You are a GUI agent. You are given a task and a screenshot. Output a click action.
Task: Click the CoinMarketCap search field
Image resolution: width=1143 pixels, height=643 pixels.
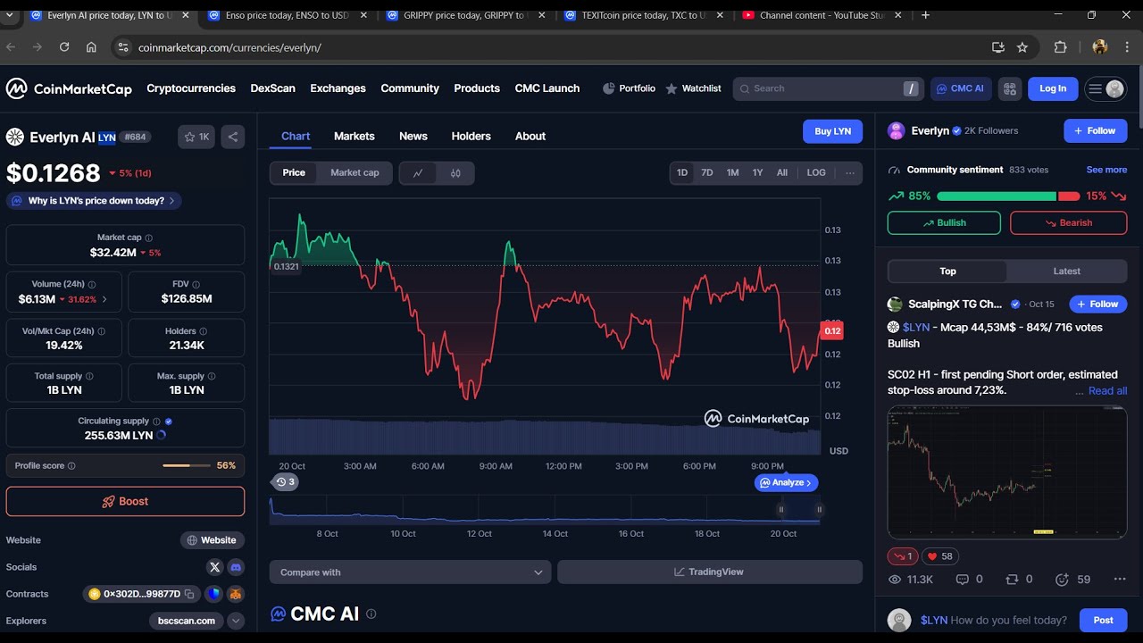(828, 88)
